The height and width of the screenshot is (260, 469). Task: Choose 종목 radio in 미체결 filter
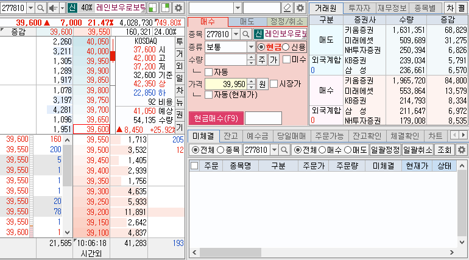coord(220,150)
